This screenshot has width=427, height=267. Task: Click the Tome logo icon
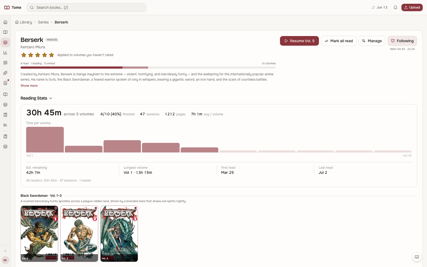(x=7, y=7)
